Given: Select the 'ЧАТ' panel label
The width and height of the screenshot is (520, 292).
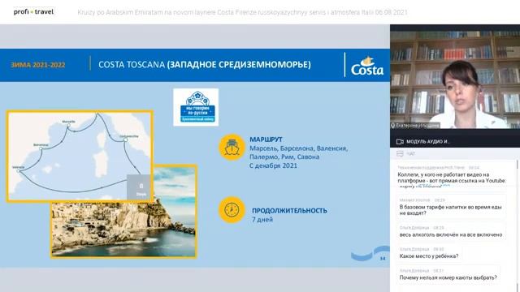Looking at the screenshot, I should coord(411,154).
